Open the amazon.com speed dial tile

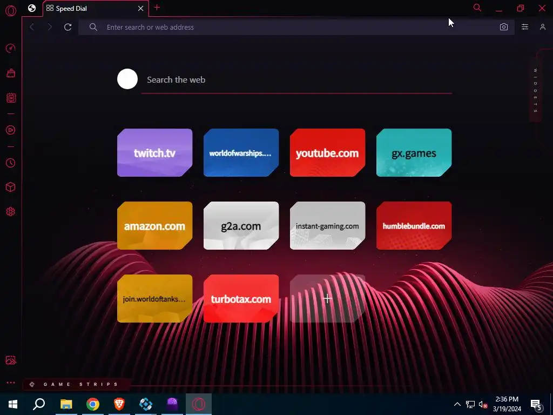[x=155, y=225]
